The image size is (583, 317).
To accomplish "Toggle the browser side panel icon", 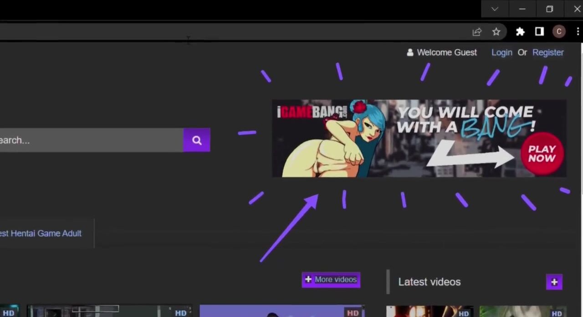I will tap(539, 31).
